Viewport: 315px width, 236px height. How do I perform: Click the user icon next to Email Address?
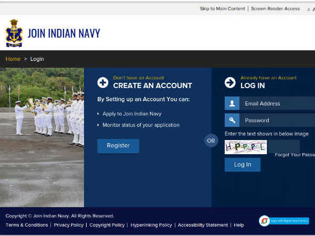tap(232, 103)
